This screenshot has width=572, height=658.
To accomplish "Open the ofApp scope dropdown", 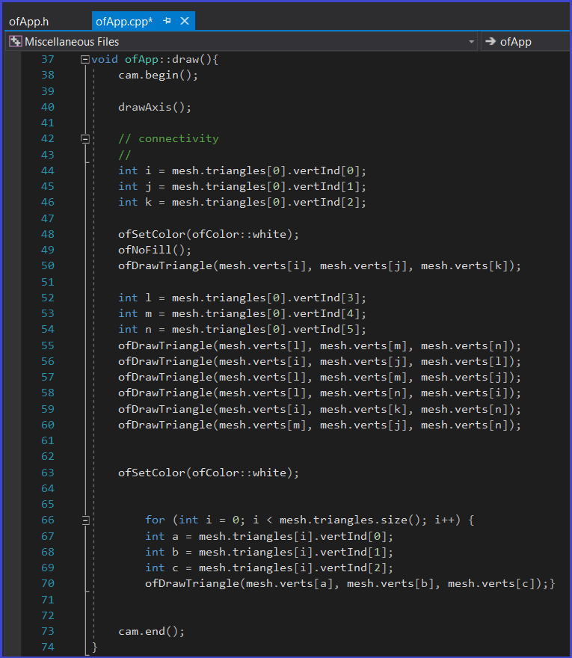I will pyautogui.click(x=523, y=42).
